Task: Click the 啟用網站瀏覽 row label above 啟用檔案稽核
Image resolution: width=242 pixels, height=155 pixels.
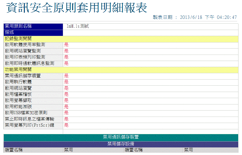Action: pyautogui.click(x=18, y=88)
